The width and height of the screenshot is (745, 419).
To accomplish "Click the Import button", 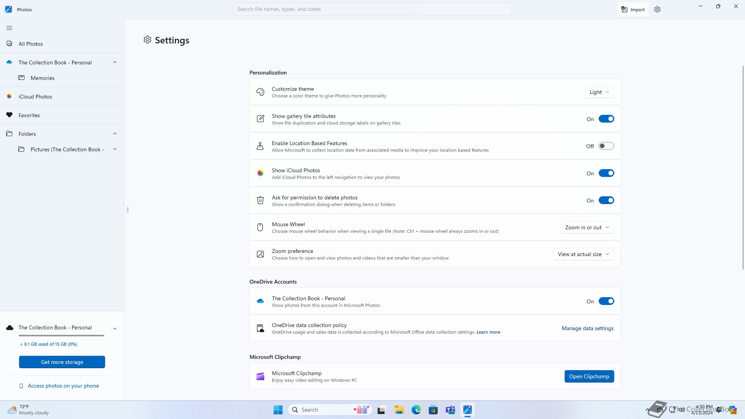I will [x=633, y=9].
